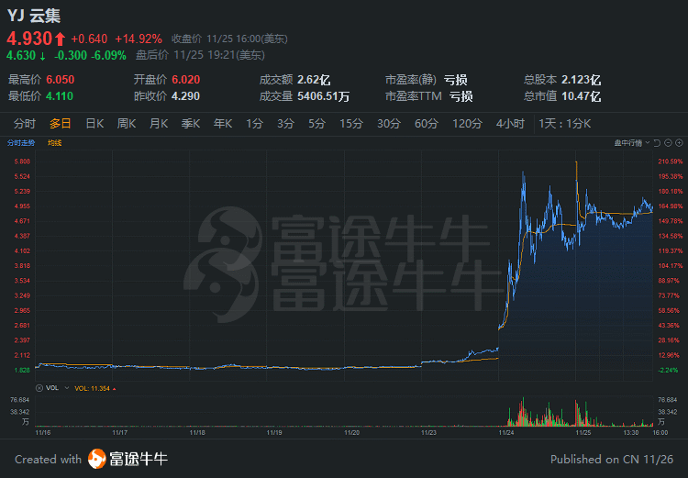Viewport: 688px width, 478px height.
Task: Click the 5.808 price axis label
Action: coord(22,161)
